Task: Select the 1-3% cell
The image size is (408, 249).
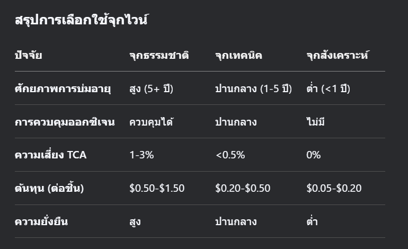Action: tap(142, 155)
